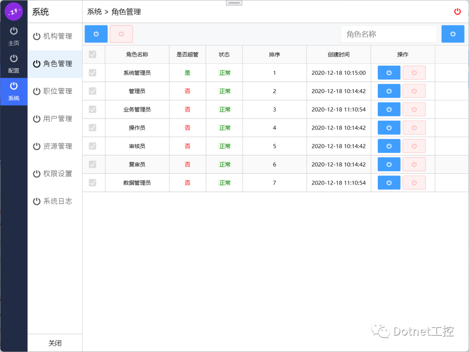Check the checkbox on the 审核员 row
Image resolution: width=469 pixels, height=352 pixels.
coord(92,146)
